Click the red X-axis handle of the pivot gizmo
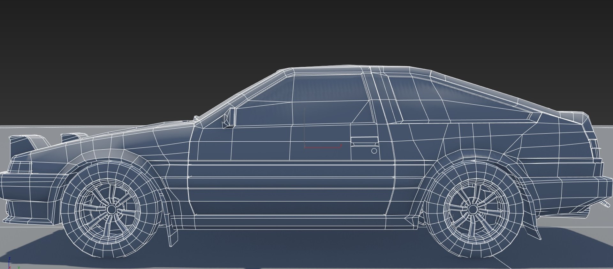 point(323,146)
